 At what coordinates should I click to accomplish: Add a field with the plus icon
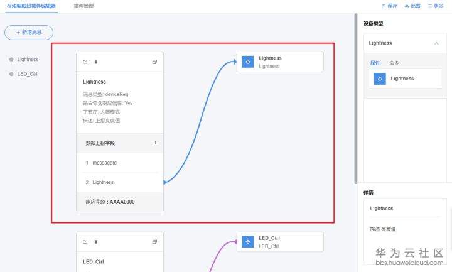155,143
